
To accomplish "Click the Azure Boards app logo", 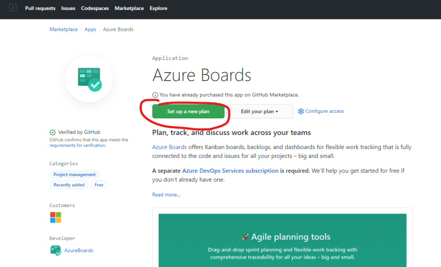I will point(90,79).
